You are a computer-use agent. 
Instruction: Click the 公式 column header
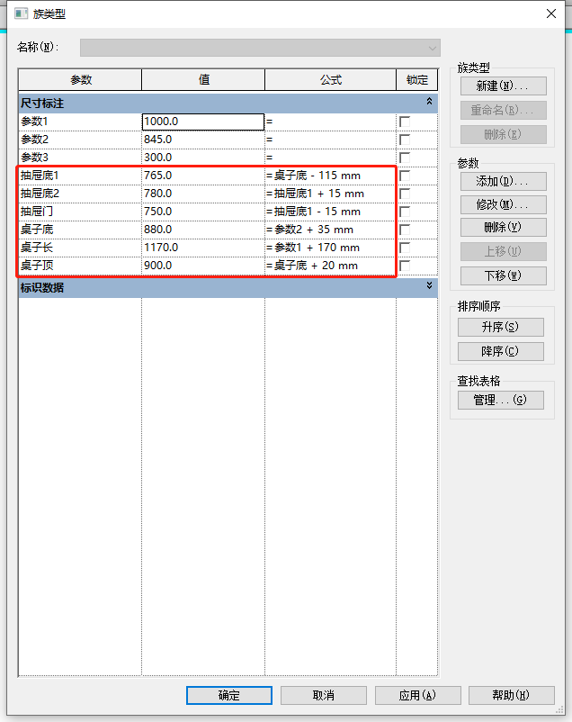pyautogui.click(x=330, y=80)
